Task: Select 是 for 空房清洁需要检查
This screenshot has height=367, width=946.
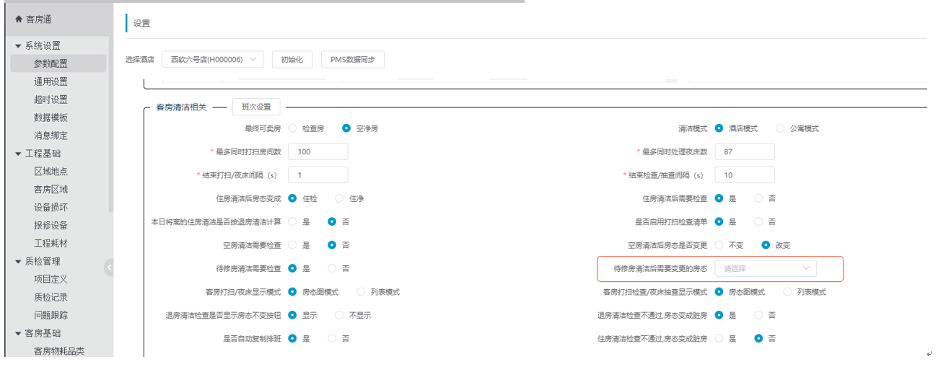Action: pos(292,244)
